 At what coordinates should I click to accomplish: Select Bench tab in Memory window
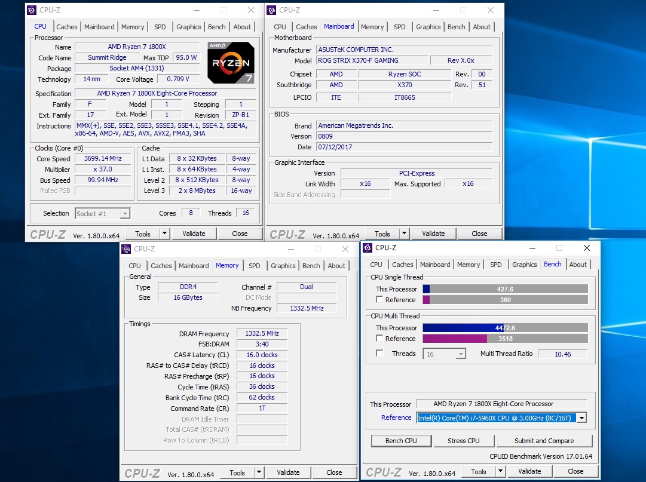311,266
